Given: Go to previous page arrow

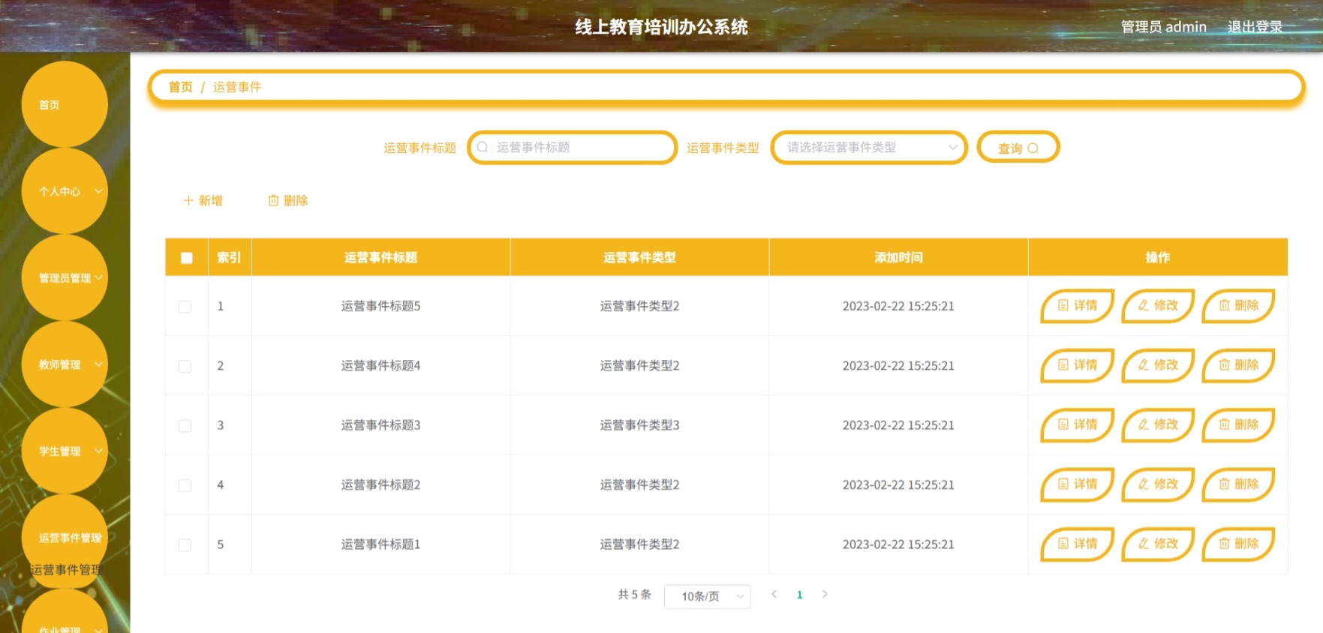Looking at the screenshot, I should [x=774, y=594].
